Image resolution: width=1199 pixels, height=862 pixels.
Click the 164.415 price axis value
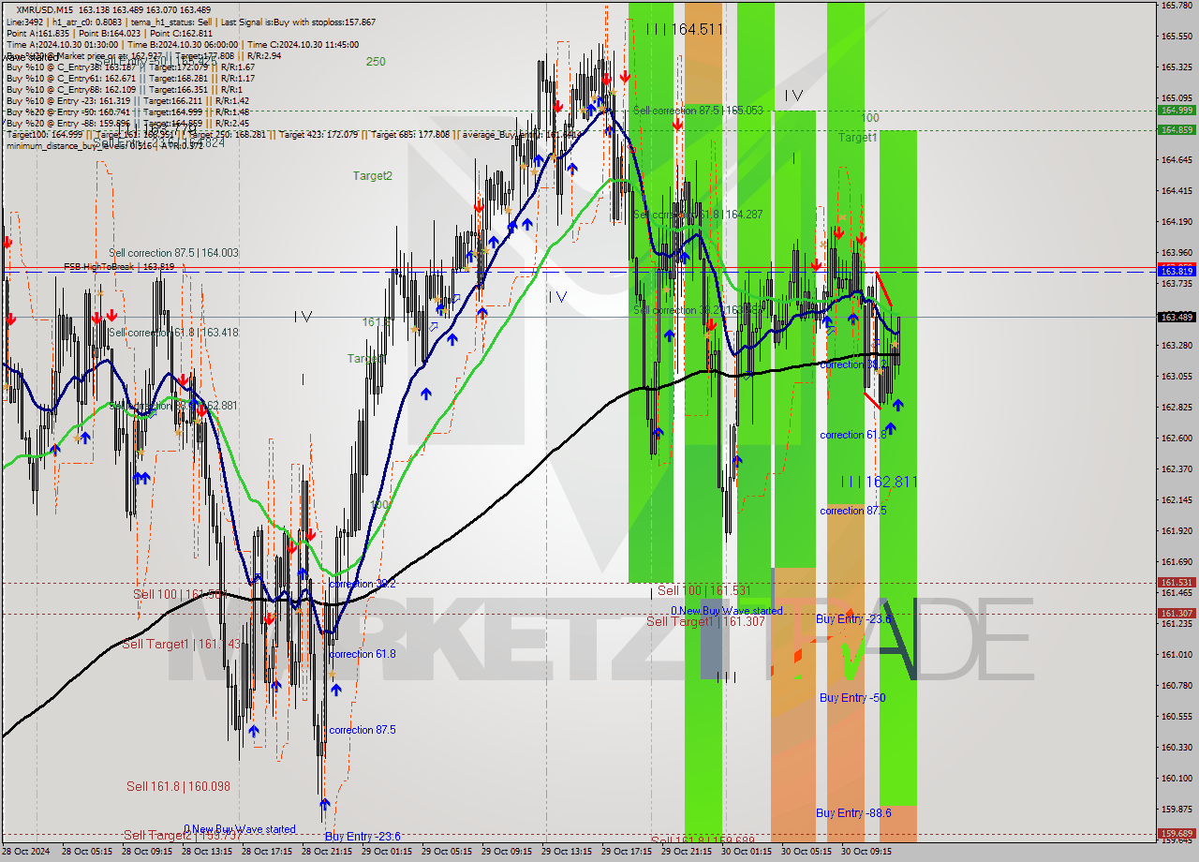click(1177, 191)
